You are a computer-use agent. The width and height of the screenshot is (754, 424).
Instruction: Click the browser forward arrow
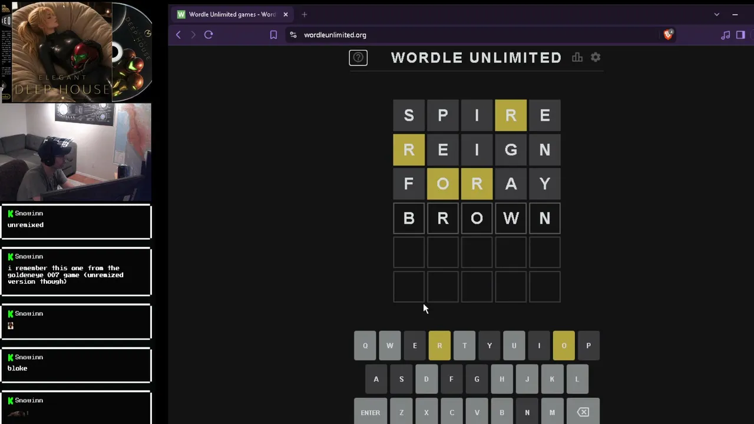pos(193,35)
